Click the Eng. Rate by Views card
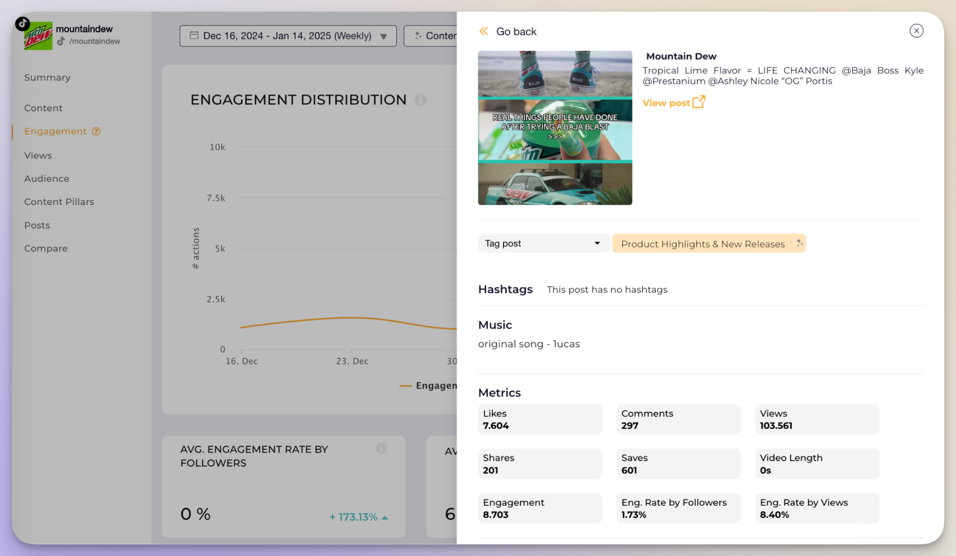The image size is (956, 556). point(817,508)
